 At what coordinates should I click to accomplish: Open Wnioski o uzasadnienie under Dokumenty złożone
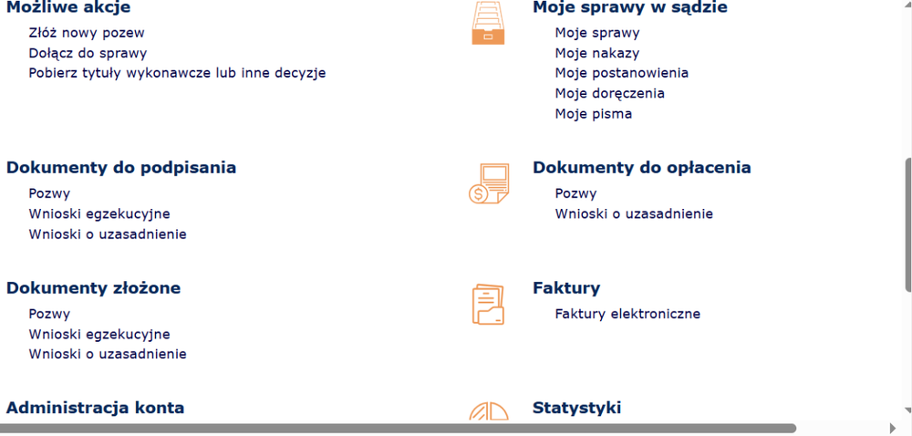[108, 354]
